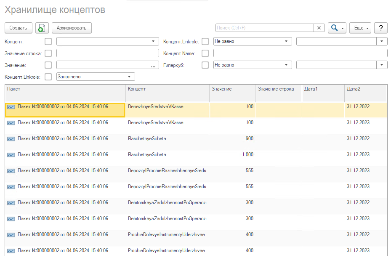Open help with the question mark button
The height and width of the screenshot is (256, 391).
pos(381,28)
